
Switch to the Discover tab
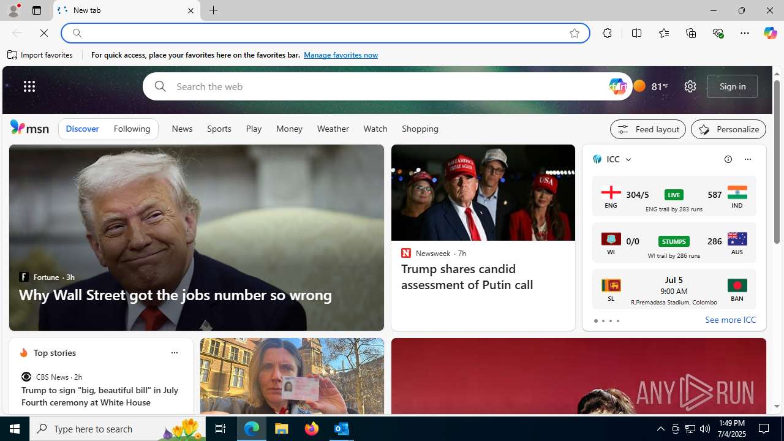(82, 129)
